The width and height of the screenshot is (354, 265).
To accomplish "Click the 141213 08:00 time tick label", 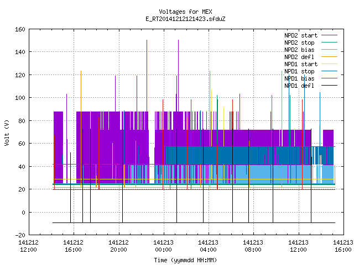I will (x=253, y=246).
